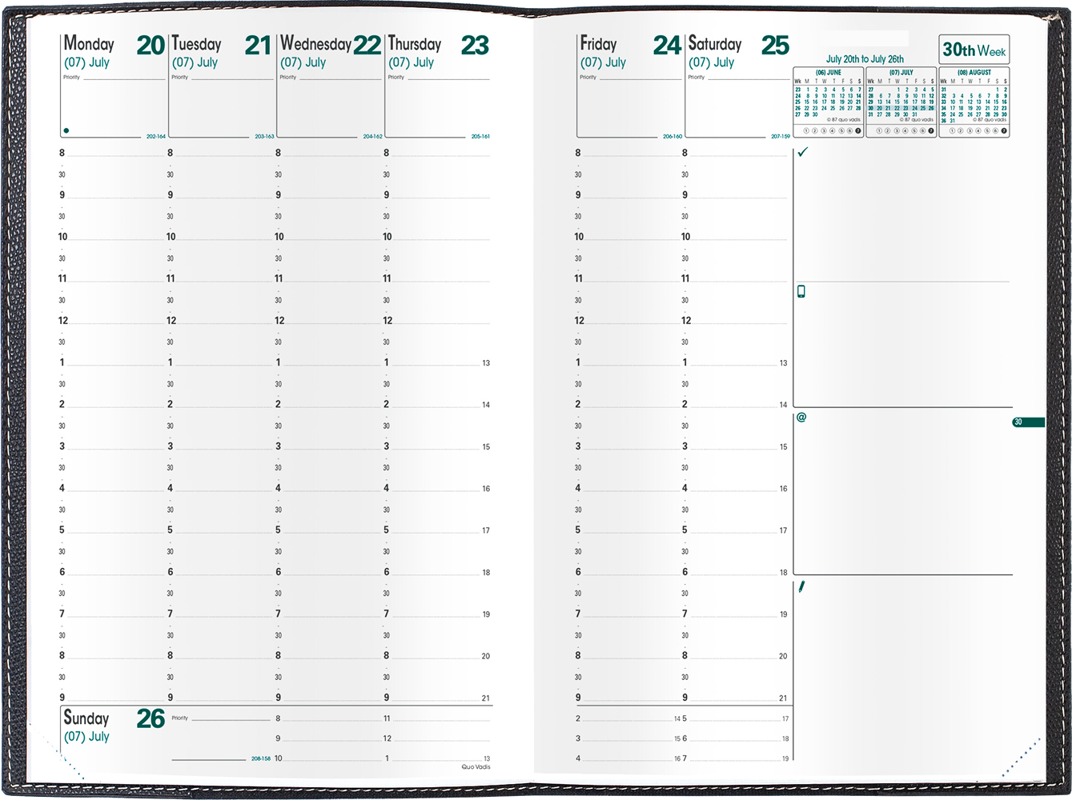1072x800 pixels.
Task: Click 24-hour label 20 in Saturday column
Action: click(x=783, y=656)
